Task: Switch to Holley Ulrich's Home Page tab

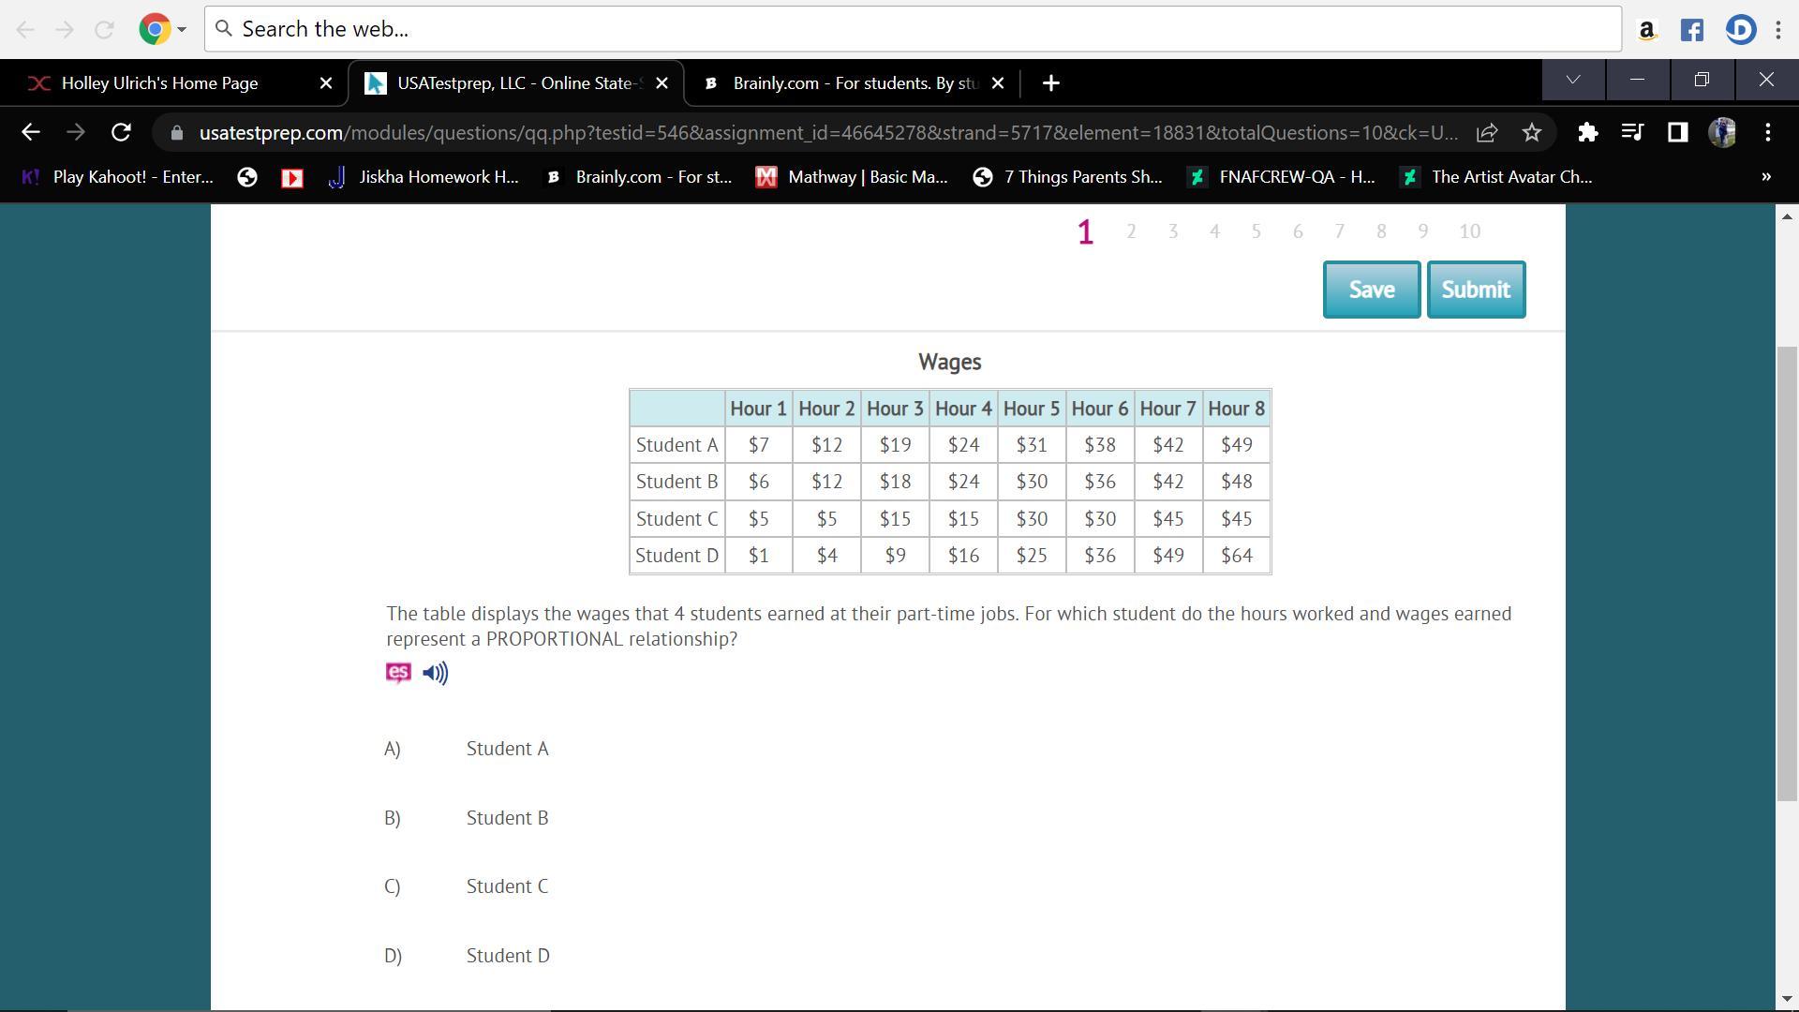Action: [x=159, y=83]
